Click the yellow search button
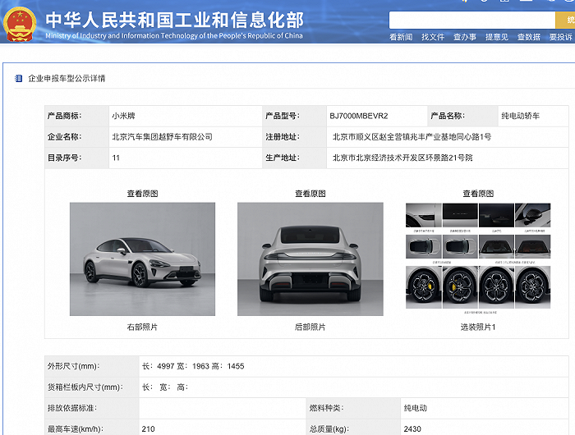 (565, 21)
